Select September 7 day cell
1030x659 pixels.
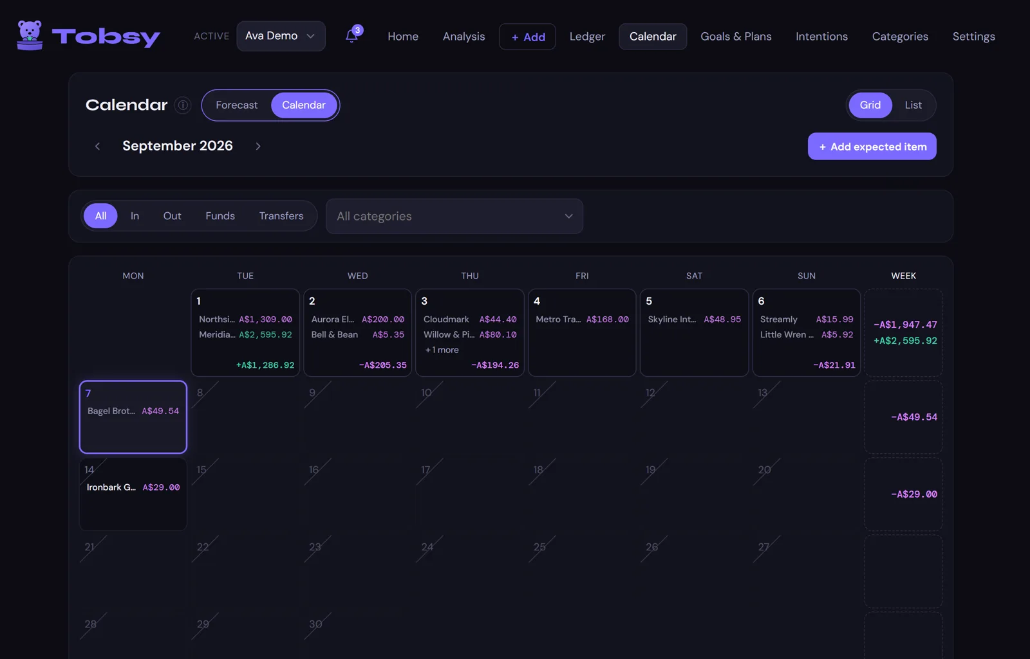[133, 417]
